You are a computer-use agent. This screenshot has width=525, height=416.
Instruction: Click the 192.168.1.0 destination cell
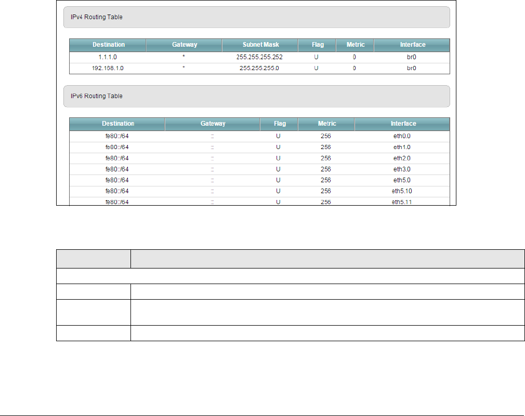click(x=108, y=68)
